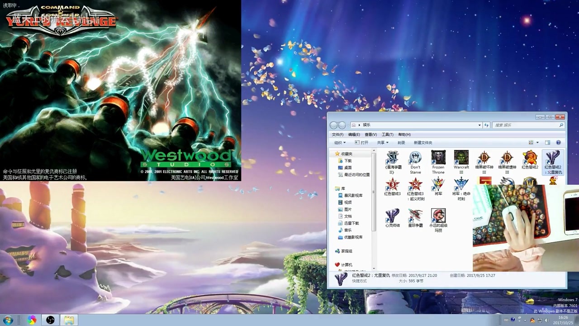Open 暴风影视库 library
This screenshot has height=326, width=579.
click(x=350, y=196)
